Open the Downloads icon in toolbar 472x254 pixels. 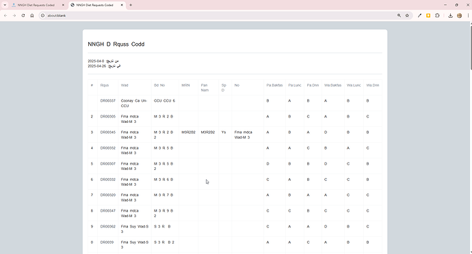tap(450, 16)
